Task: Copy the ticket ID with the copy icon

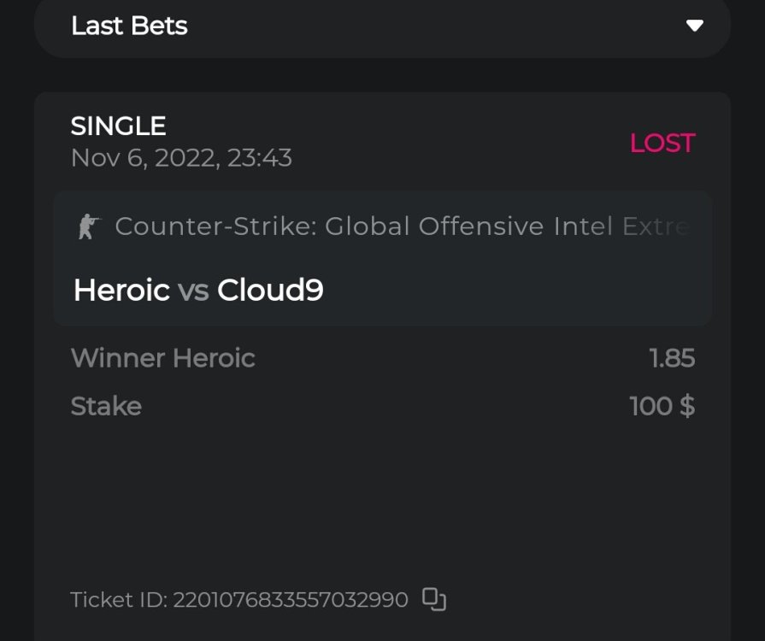Action: pyautogui.click(x=434, y=599)
